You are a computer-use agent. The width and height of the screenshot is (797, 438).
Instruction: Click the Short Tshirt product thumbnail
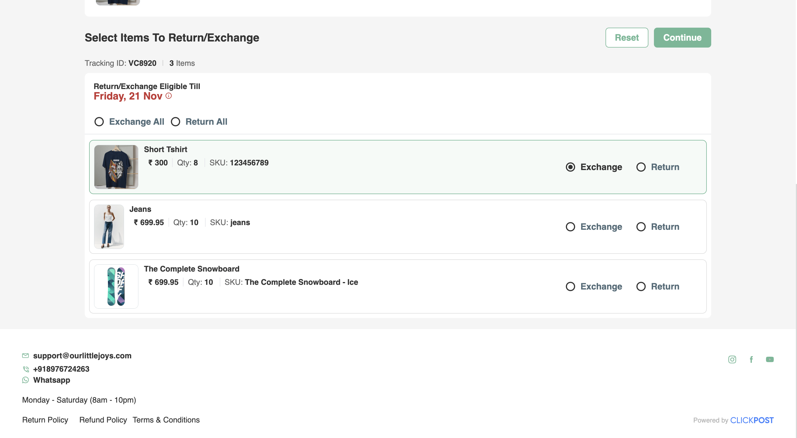point(116,167)
